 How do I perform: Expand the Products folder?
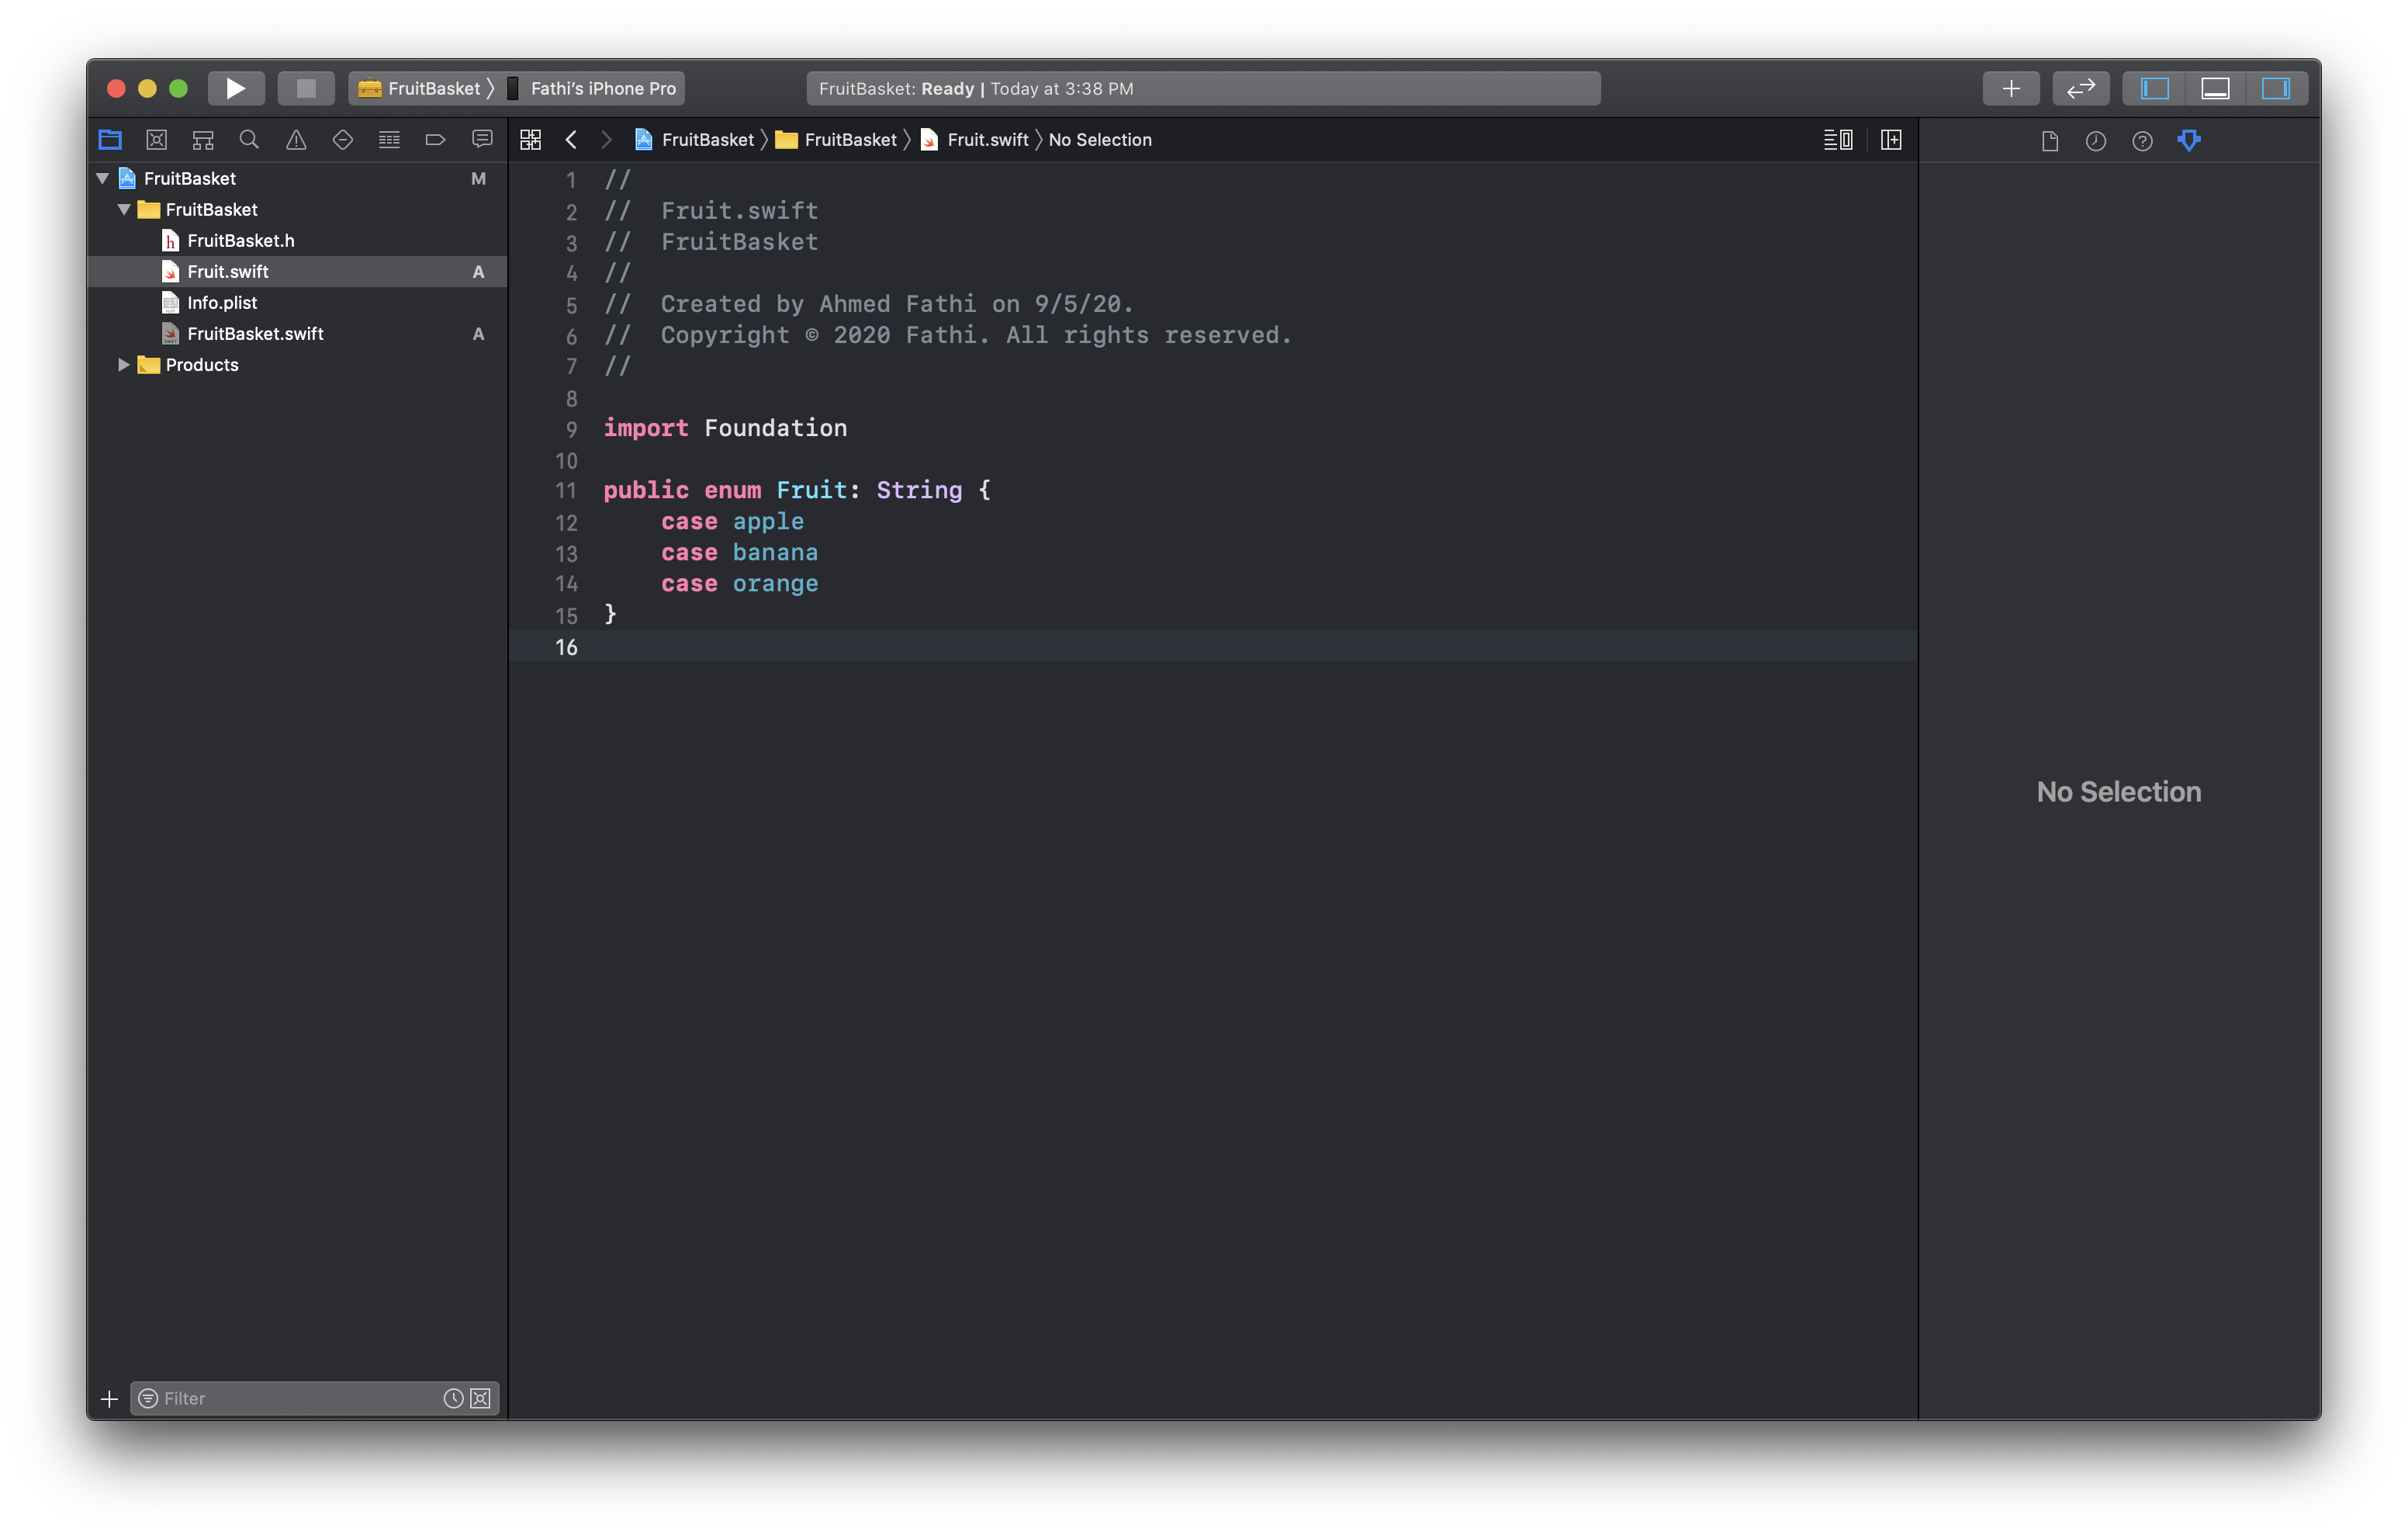point(123,364)
